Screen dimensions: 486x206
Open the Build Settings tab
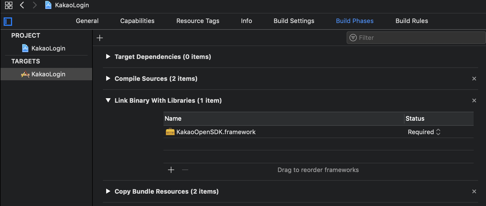coord(294,21)
